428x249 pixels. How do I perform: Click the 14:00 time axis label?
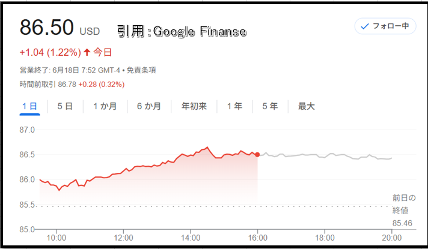(x=191, y=238)
